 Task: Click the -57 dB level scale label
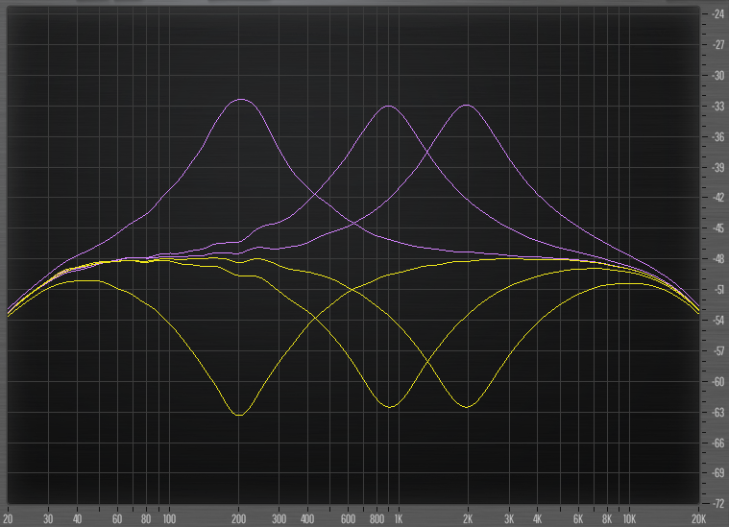point(718,351)
